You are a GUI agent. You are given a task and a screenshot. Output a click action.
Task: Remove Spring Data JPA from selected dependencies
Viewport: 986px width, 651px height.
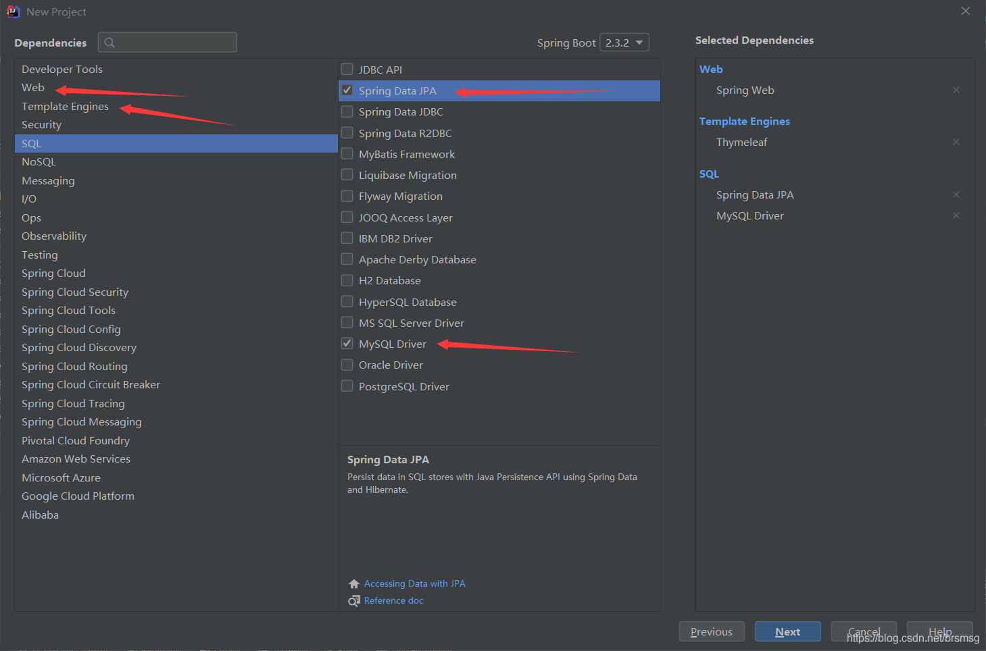pos(956,194)
